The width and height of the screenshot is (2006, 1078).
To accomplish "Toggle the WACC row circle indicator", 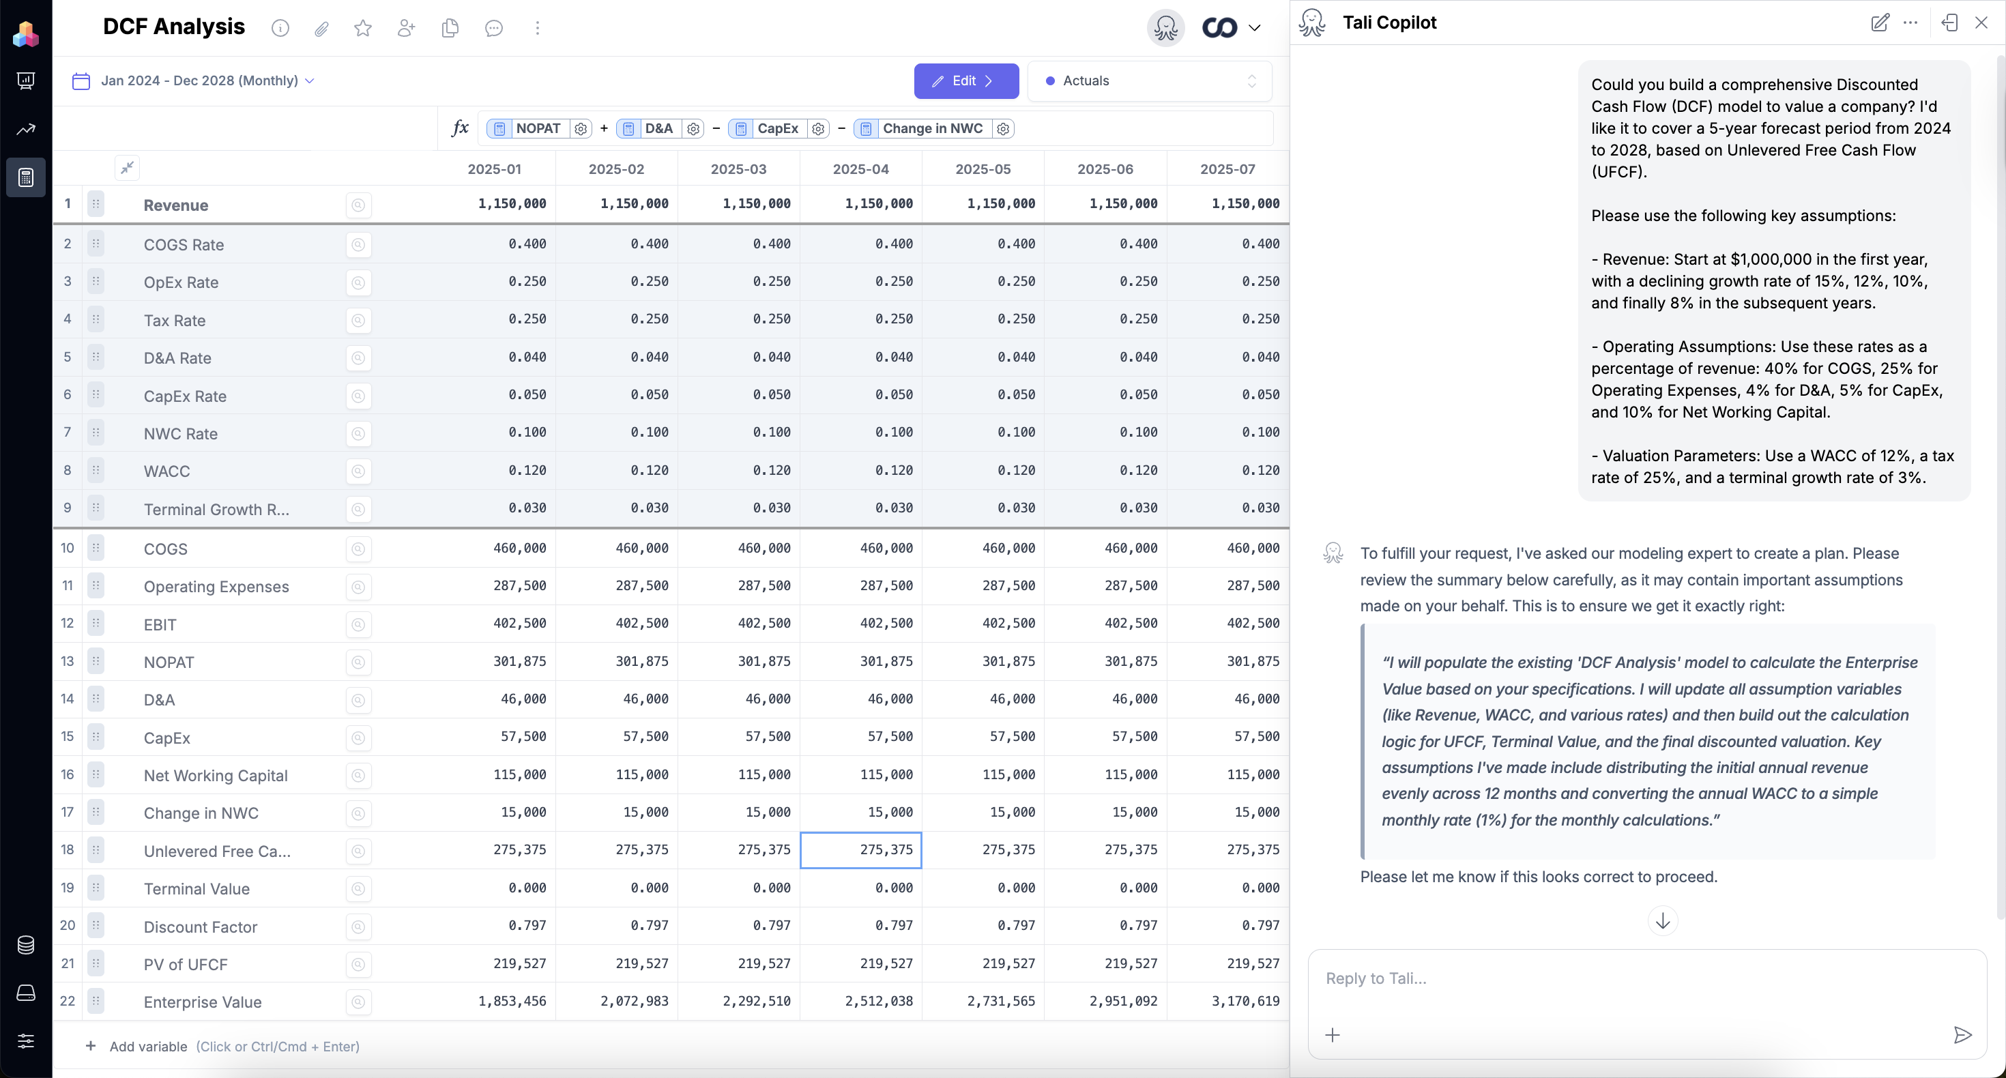I will 358,471.
